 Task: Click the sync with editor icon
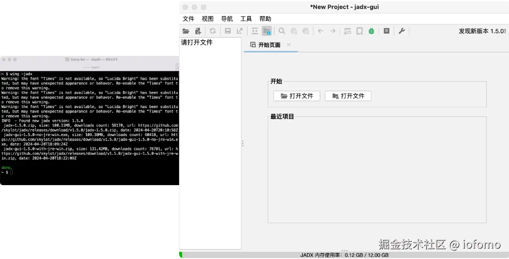(255, 31)
